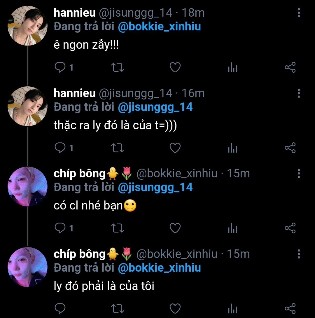Open more options for "ê ngon zẫy!!!" tweet
This screenshot has width=315, height=318.
point(299,13)
